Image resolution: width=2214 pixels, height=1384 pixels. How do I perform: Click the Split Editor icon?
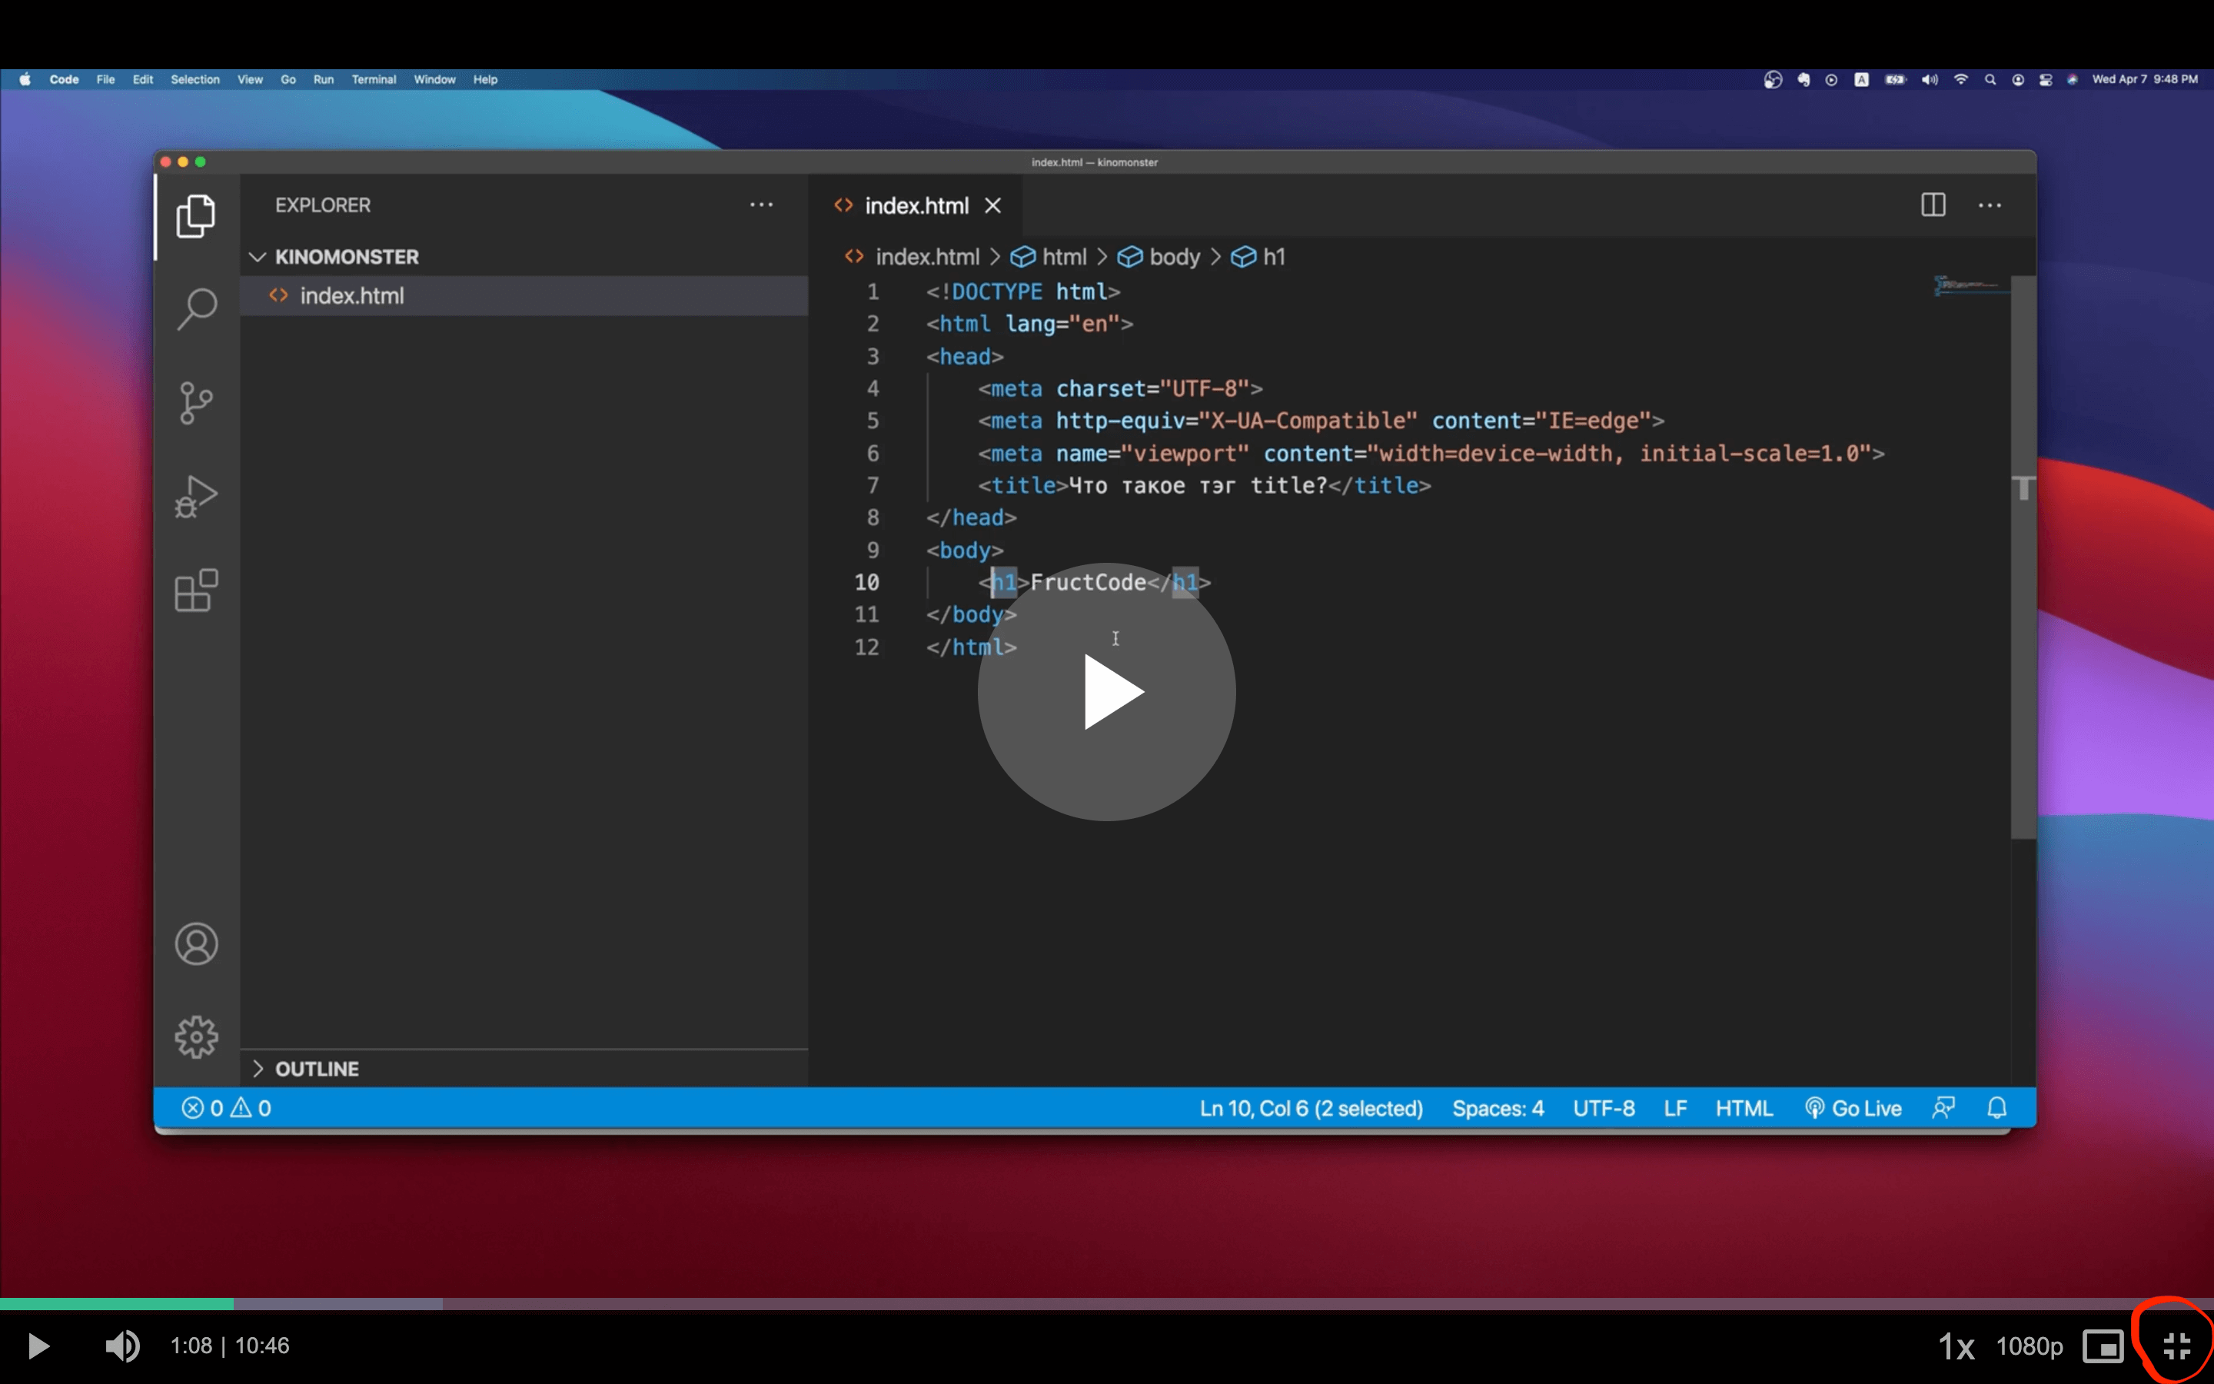(x=1933, y=205)
